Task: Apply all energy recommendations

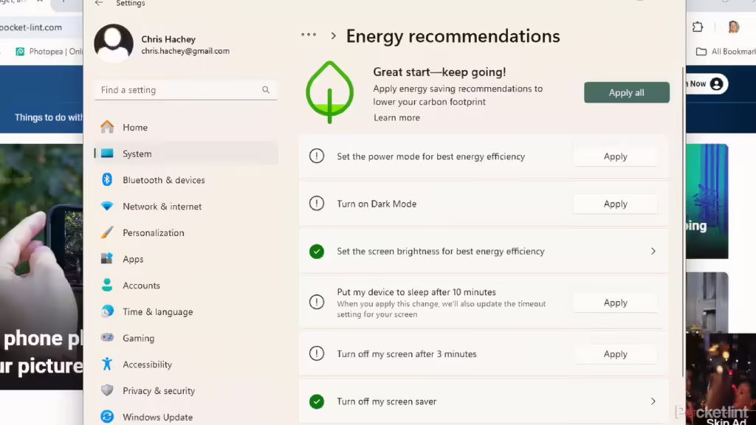Action: [626, 92]
